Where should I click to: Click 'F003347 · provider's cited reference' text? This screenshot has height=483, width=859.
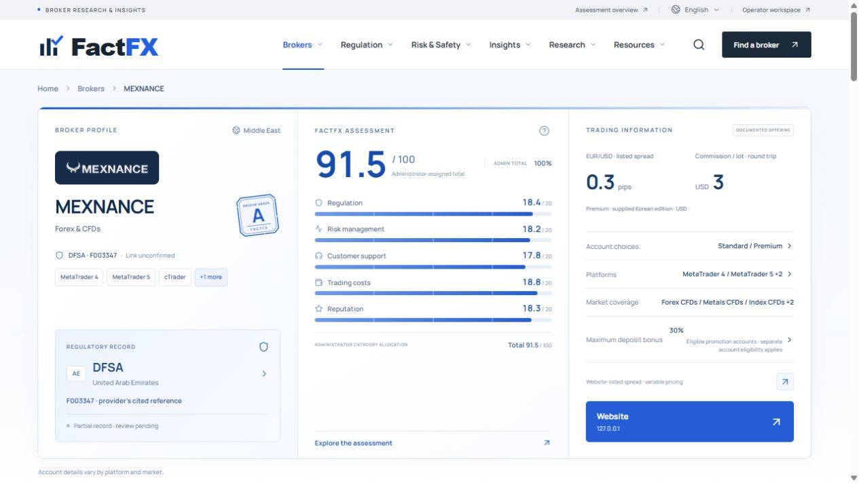[x=124, y=401]
